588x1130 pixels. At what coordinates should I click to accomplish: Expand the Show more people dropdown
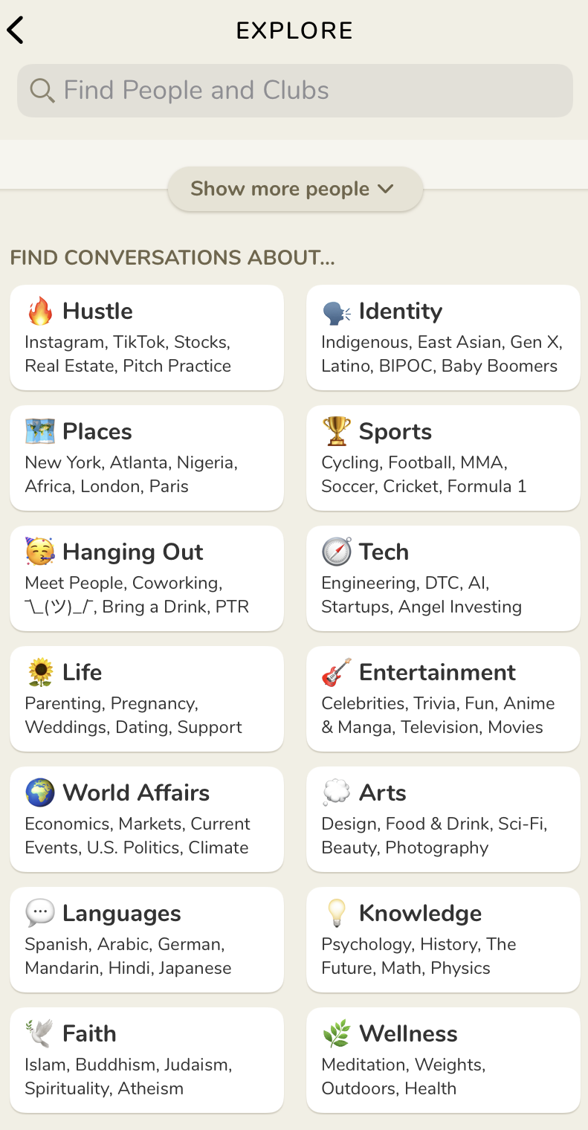(x=295, y=189)
